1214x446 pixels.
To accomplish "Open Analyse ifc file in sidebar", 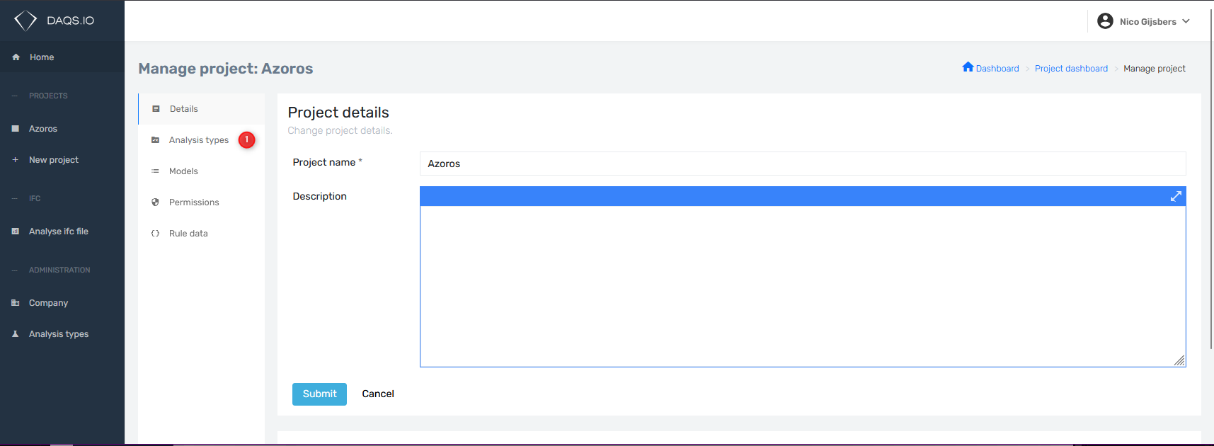I will [62, 231].
